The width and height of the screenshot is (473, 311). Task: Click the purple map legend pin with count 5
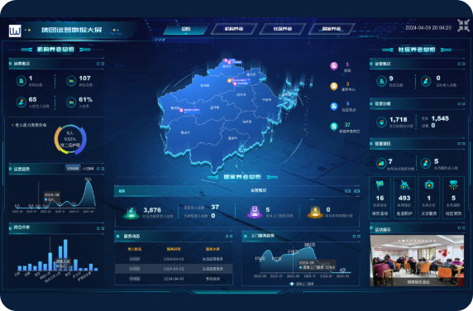(x=333, y=66)
